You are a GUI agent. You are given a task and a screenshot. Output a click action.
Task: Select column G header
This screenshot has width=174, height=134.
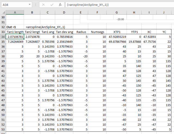pos(117,12)
